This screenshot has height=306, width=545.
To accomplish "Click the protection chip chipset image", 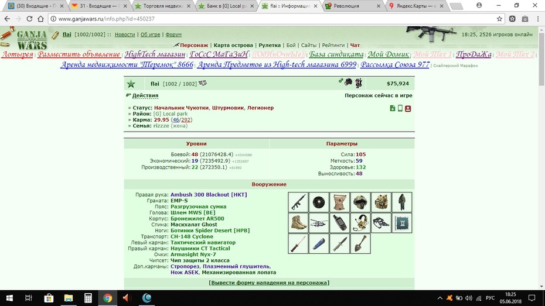I will (402, 223).
